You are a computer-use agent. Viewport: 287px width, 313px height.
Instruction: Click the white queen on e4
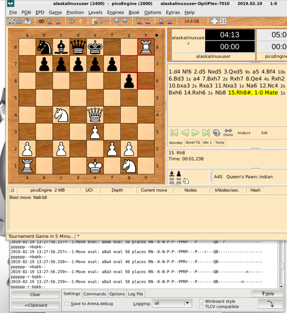pos(95,114)
